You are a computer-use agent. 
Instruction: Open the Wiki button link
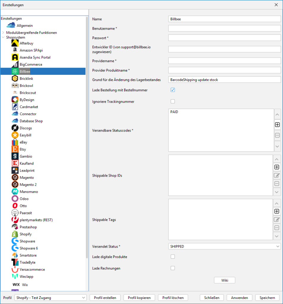pos(224,280)
